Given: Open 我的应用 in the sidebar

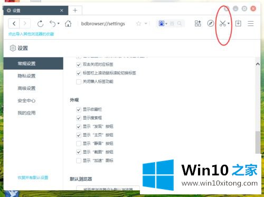Looking at the screenshot, I should [x=26, y=113].
